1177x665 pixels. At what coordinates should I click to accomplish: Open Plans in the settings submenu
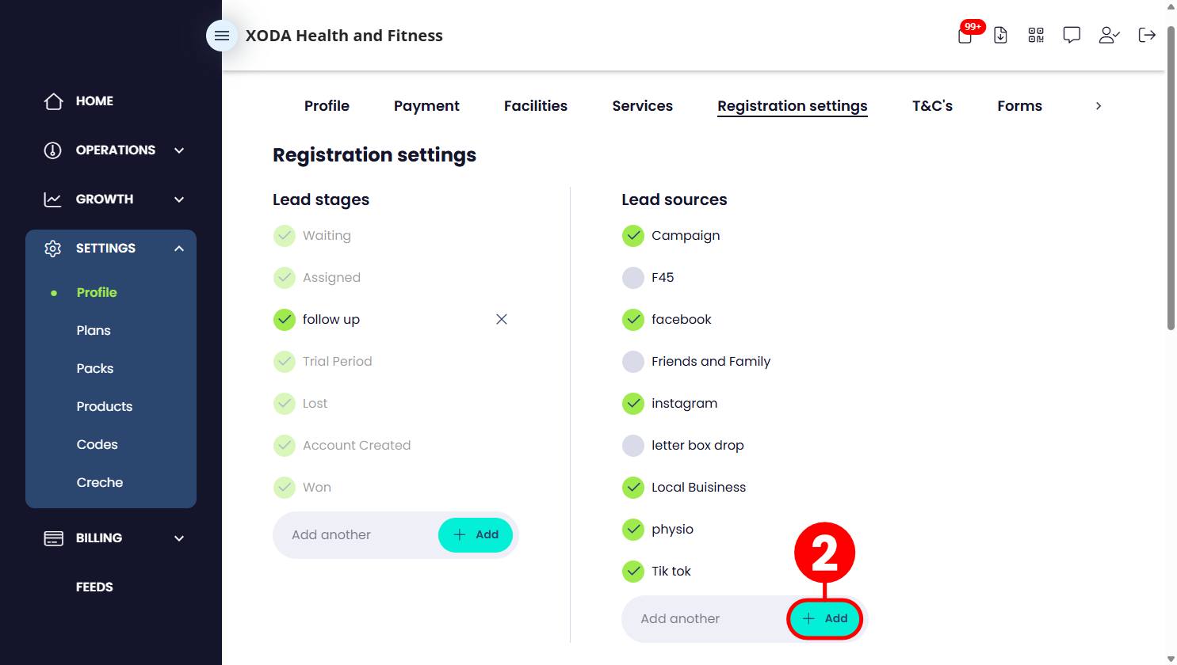(94, 331)
